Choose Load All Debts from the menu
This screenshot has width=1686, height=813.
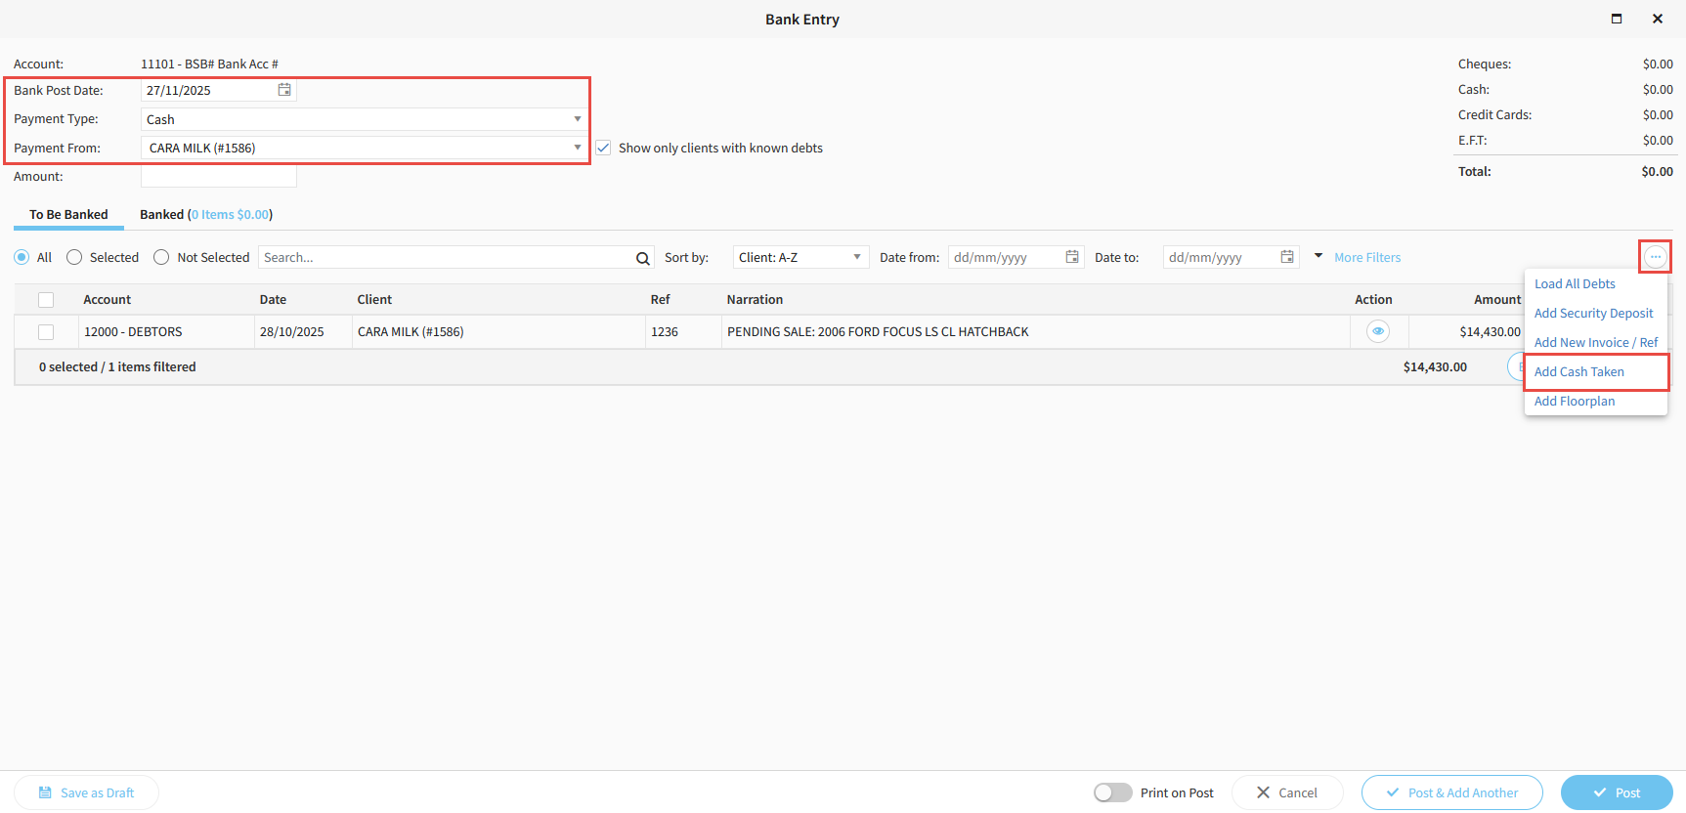[1575, 283]
